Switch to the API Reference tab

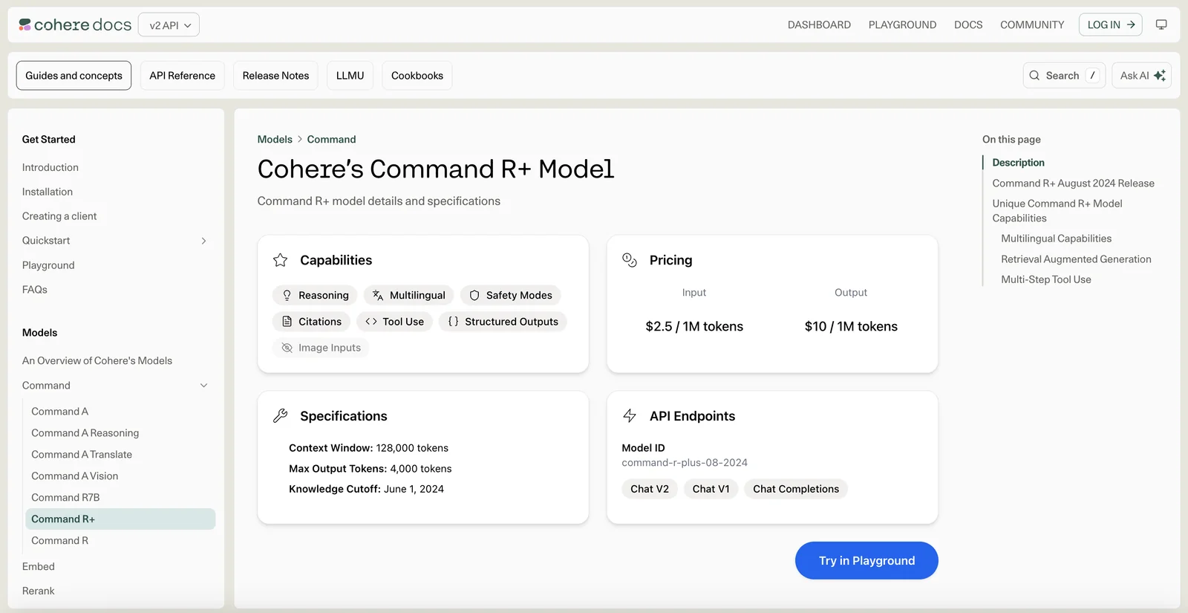pyautogui.click(x=182, y=76)
